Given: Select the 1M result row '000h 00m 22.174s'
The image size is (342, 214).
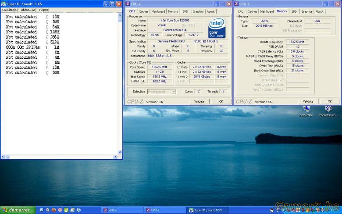Looking at the screenshot, I should pos(33,47).
